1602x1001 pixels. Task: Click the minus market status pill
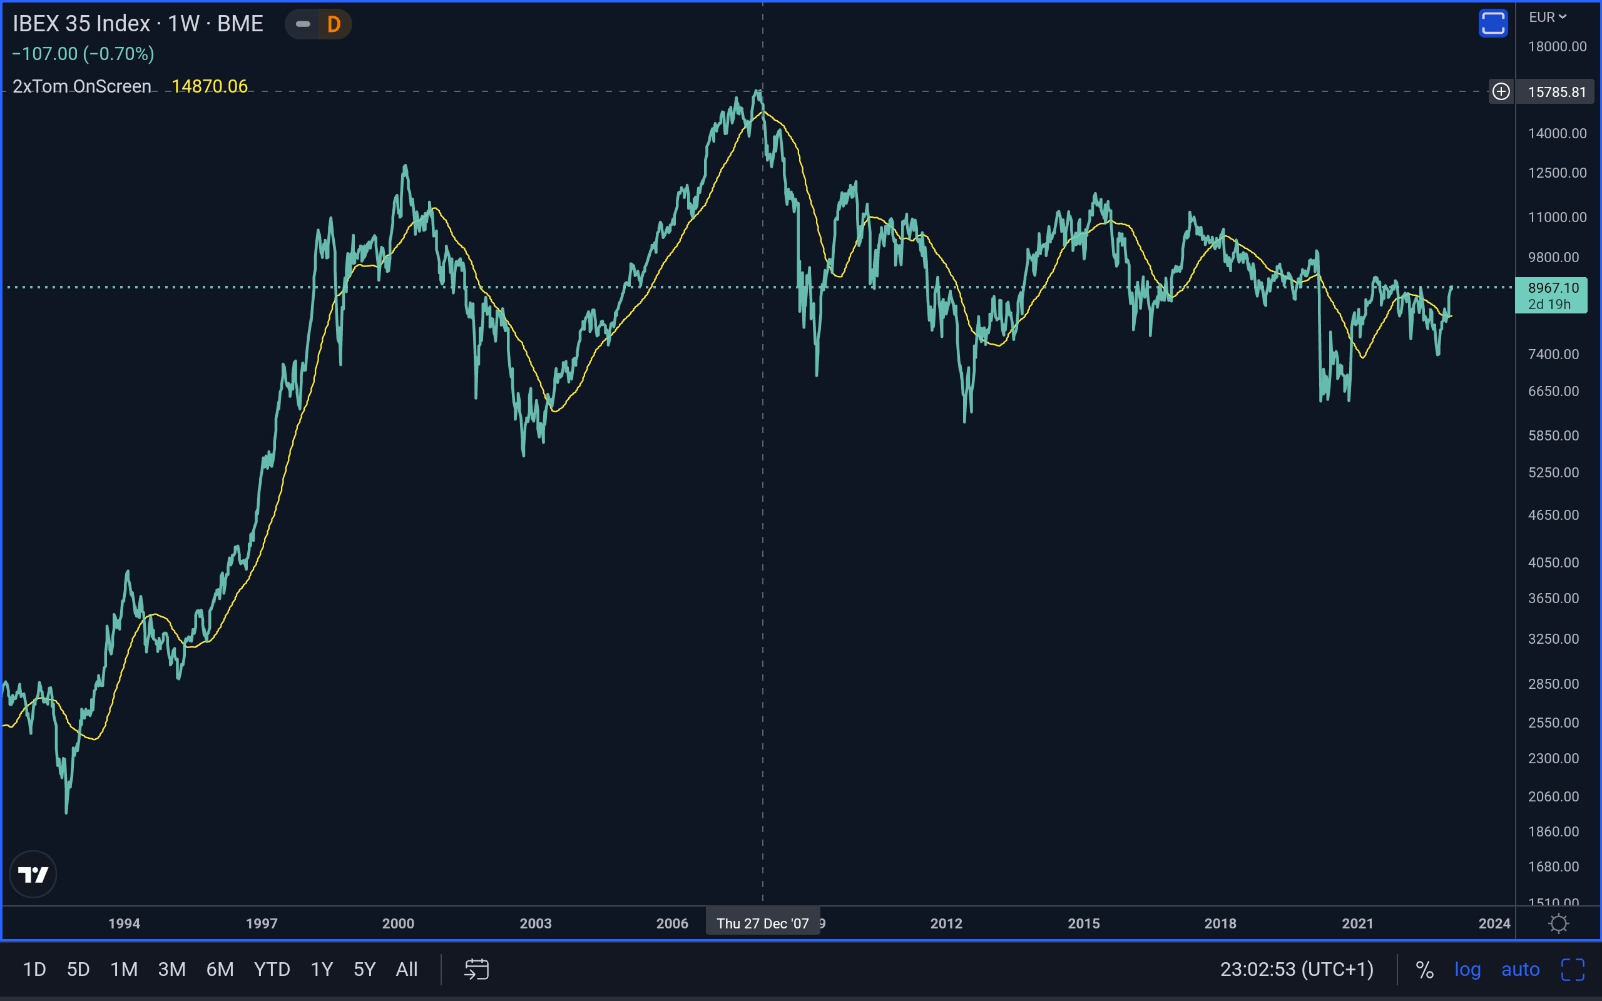302,24
